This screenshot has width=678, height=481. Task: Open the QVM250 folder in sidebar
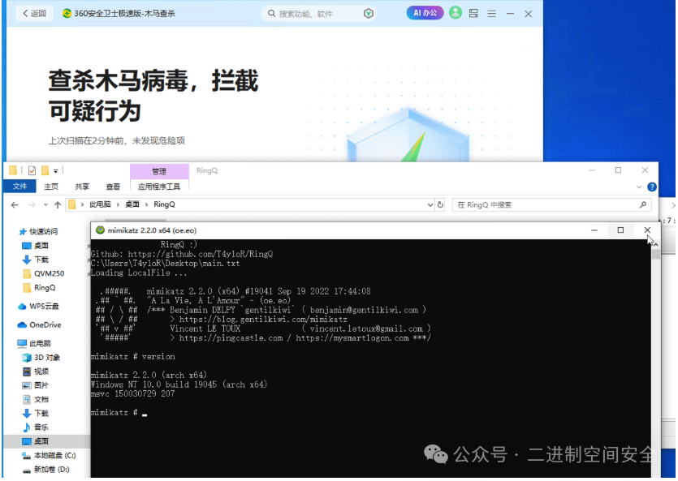tap(44, 273)
